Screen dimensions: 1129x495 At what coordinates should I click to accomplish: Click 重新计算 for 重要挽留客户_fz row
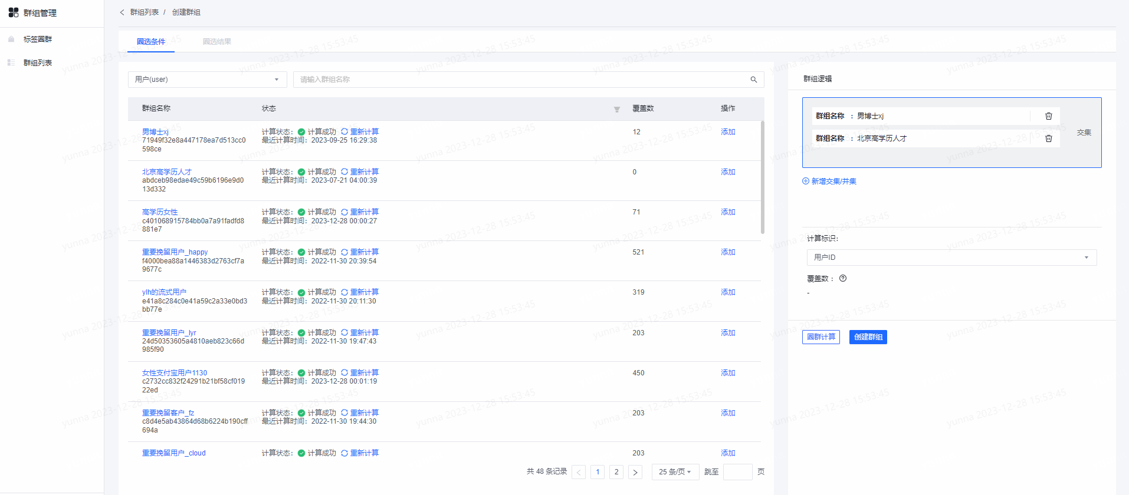click(360, 413)
